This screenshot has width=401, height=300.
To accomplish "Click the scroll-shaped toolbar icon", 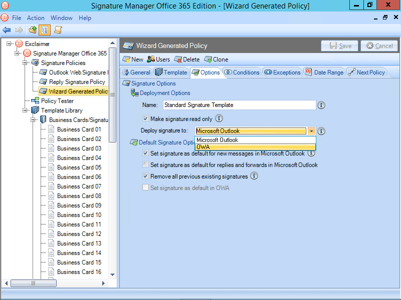I will (x=58, y=30).
